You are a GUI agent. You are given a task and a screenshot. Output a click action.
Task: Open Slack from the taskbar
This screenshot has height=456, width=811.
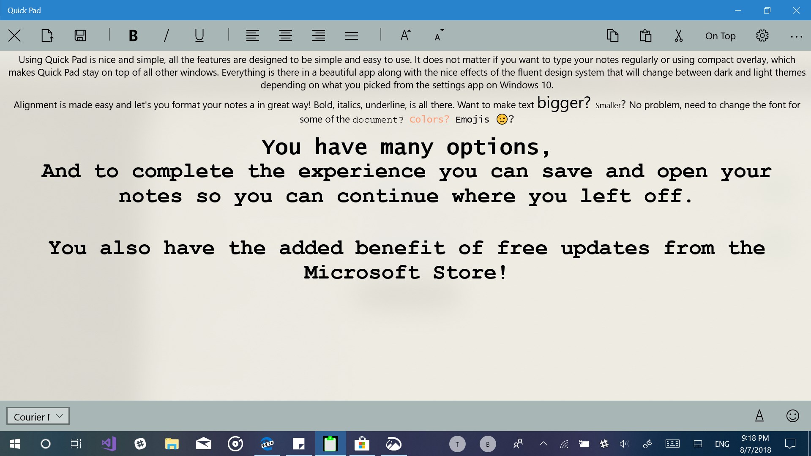coord(140,444)
